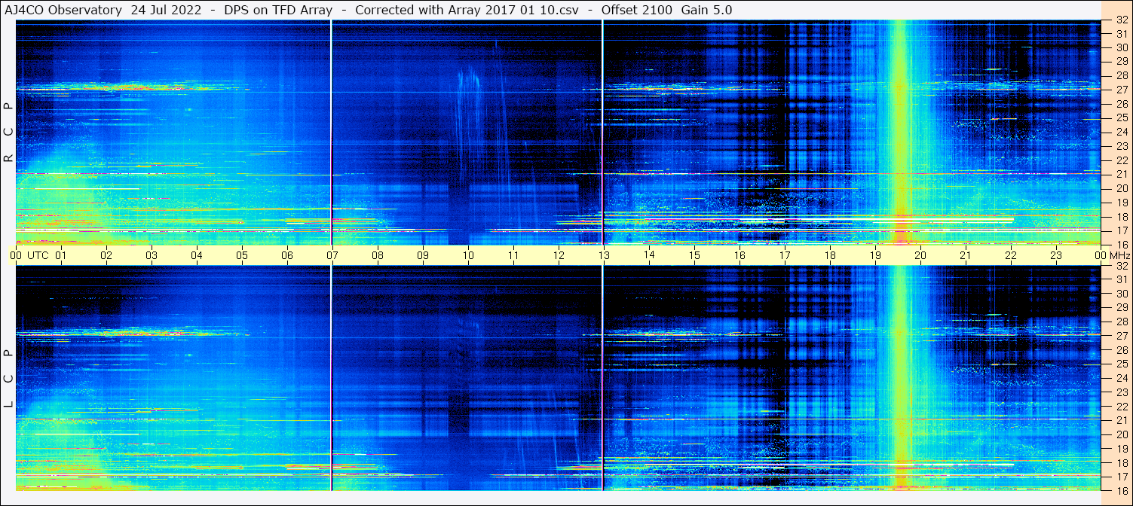
Task: Click the UTC axis unit label
Action: [38, 255]
